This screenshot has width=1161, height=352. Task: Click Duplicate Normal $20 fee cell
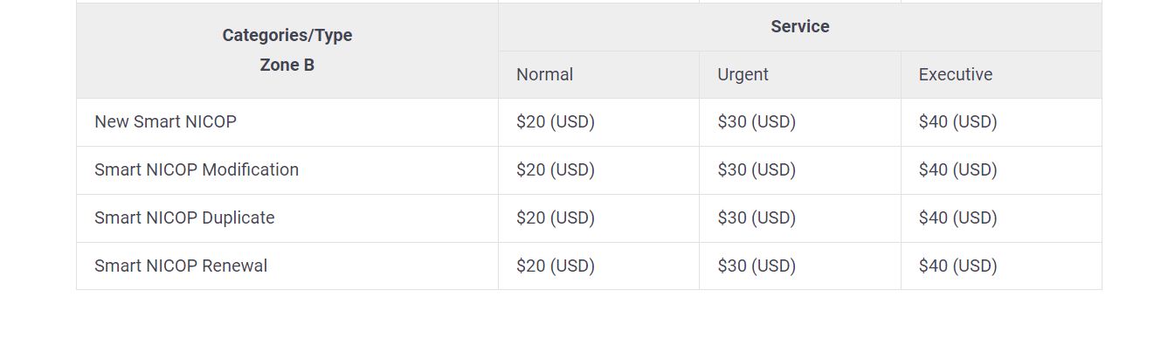pos(556,218)
